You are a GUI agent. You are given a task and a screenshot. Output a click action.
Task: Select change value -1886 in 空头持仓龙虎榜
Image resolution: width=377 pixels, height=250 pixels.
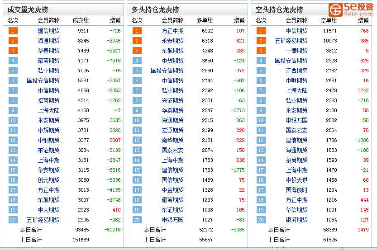coord(362,140)
